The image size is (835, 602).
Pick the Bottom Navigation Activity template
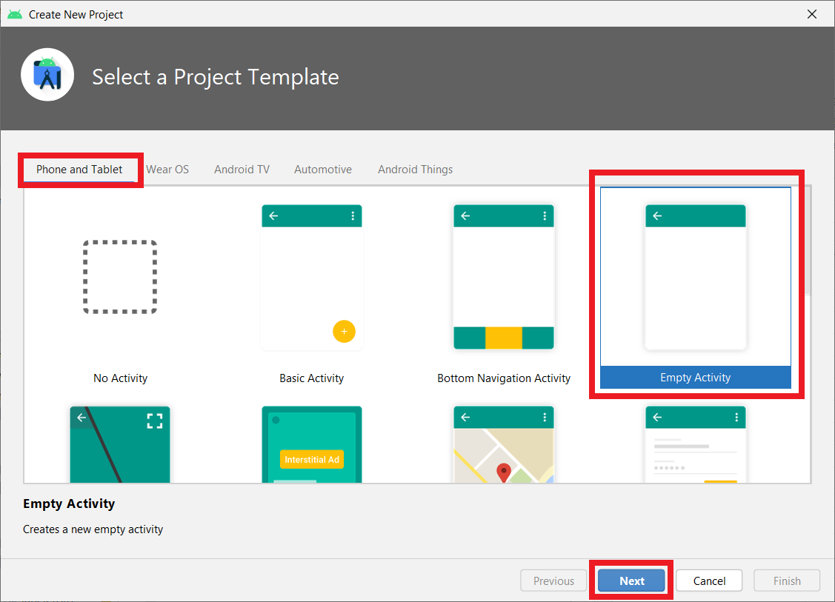504,278
